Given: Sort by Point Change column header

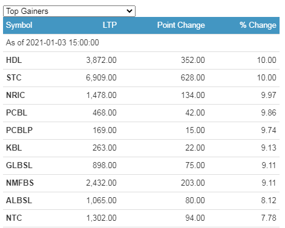Looking at the screenshot, I should click(x=181, y=25).
